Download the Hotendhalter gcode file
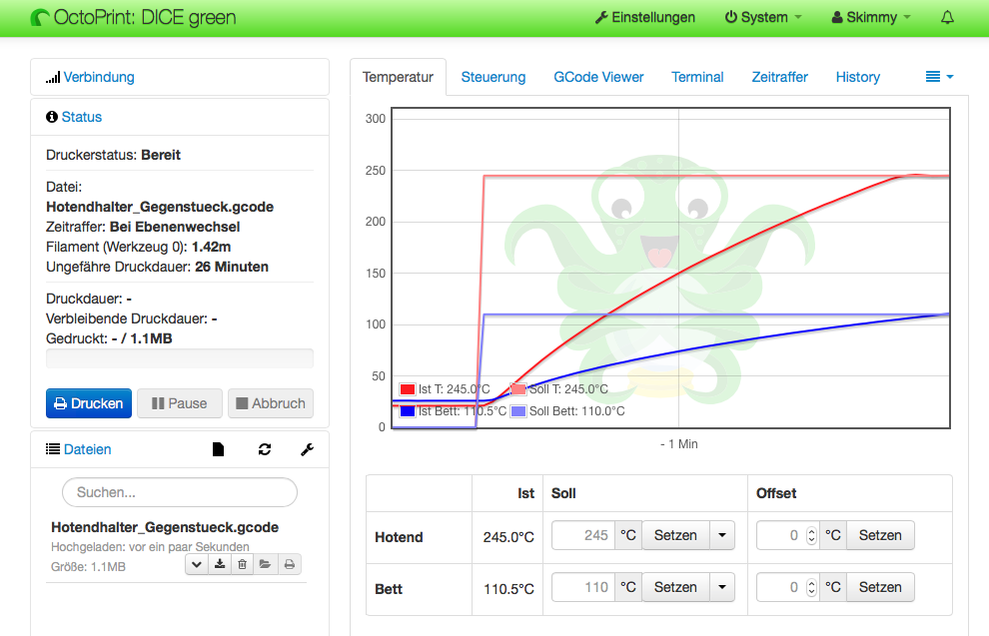Screen dimensions: 989x636 click(220, 565)
